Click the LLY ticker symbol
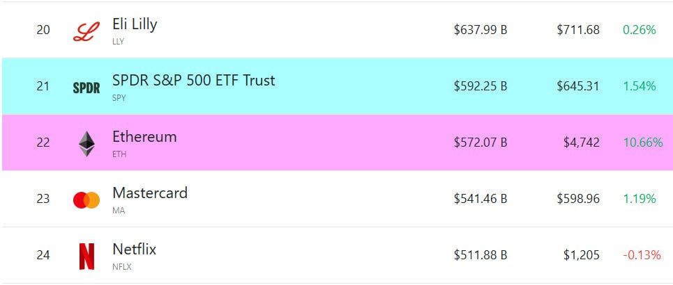 coord(118,42)
